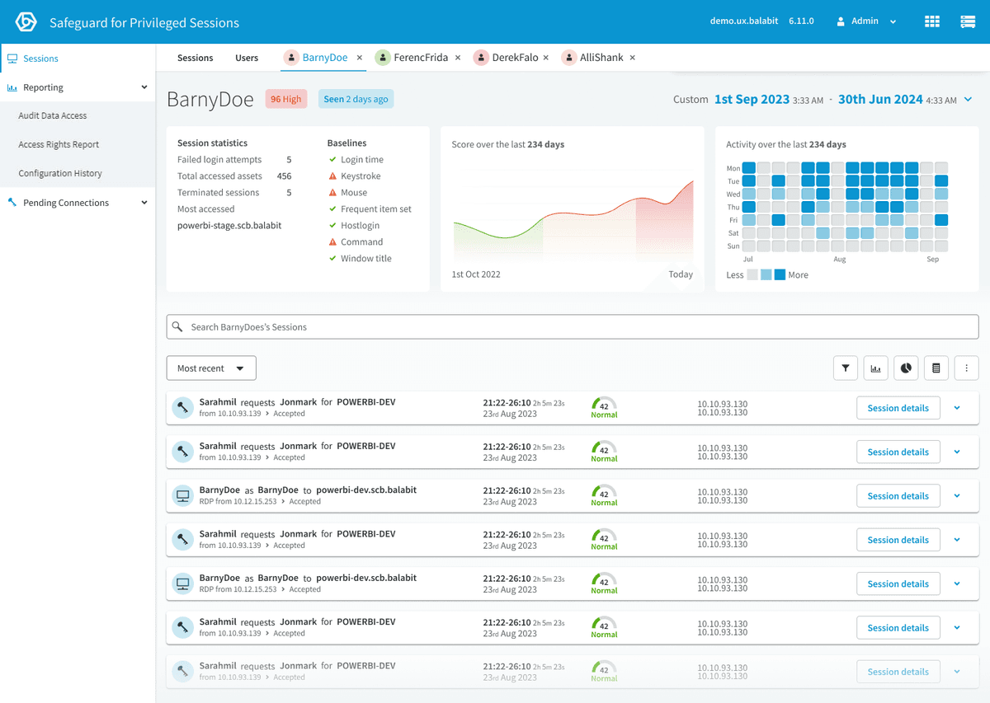Image resolution: width=990 pixels, height=703 pixels.
Task: Open the filter icon above the session list
Action: click(845, 368)
